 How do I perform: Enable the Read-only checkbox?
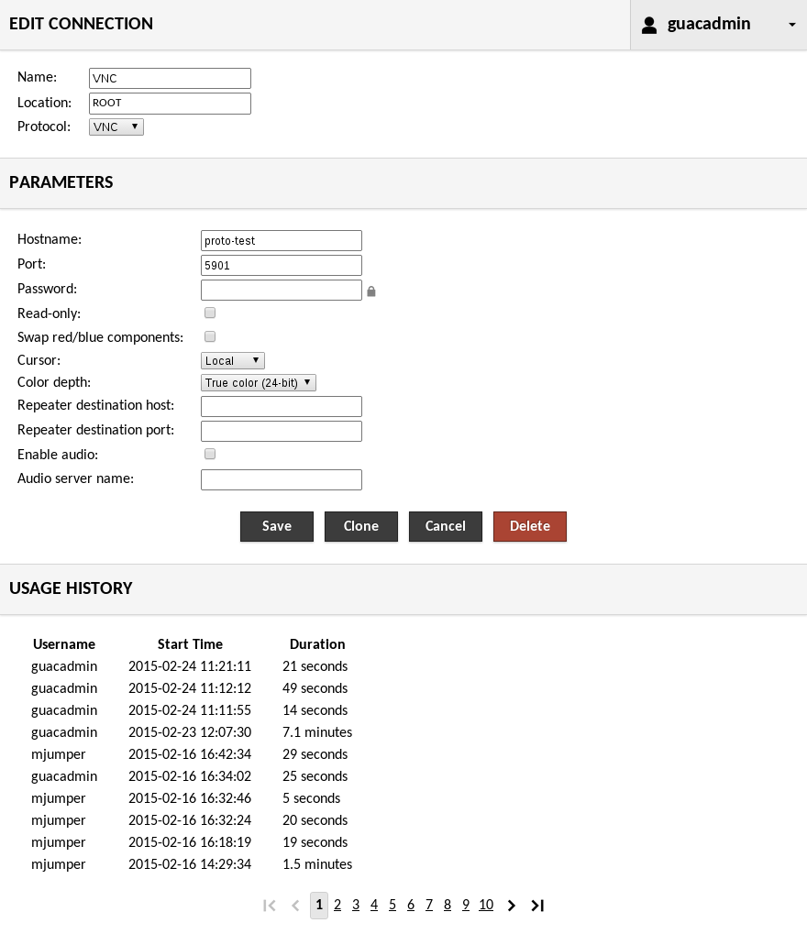[x=210, y=313]
